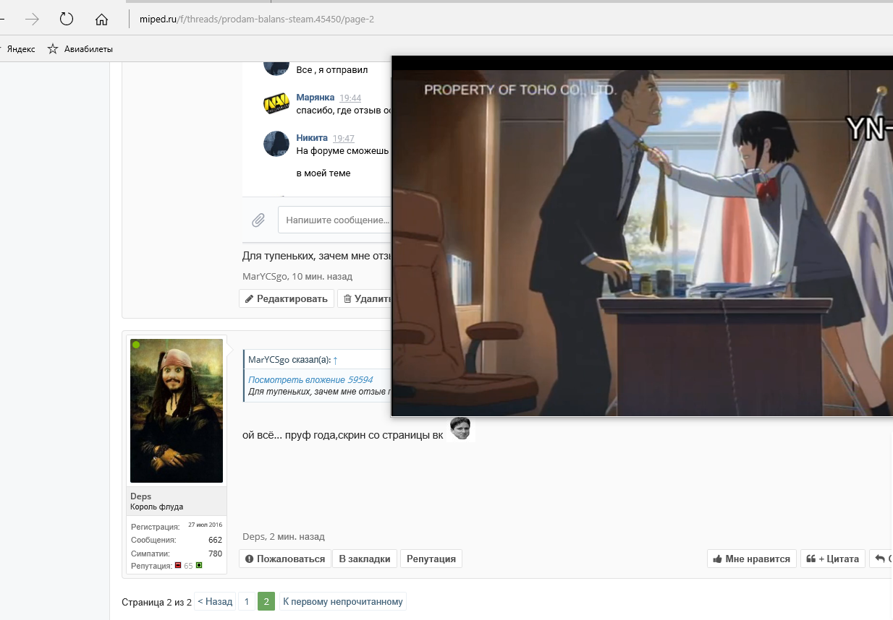Click Марянка name in chat screenshot
The height and width of the screenshot is (620, 893).
pyautogui.click(x=316, y=98)
